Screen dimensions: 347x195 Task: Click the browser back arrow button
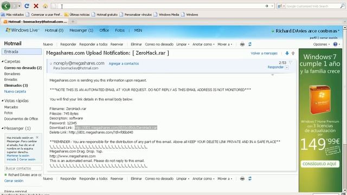6,6
